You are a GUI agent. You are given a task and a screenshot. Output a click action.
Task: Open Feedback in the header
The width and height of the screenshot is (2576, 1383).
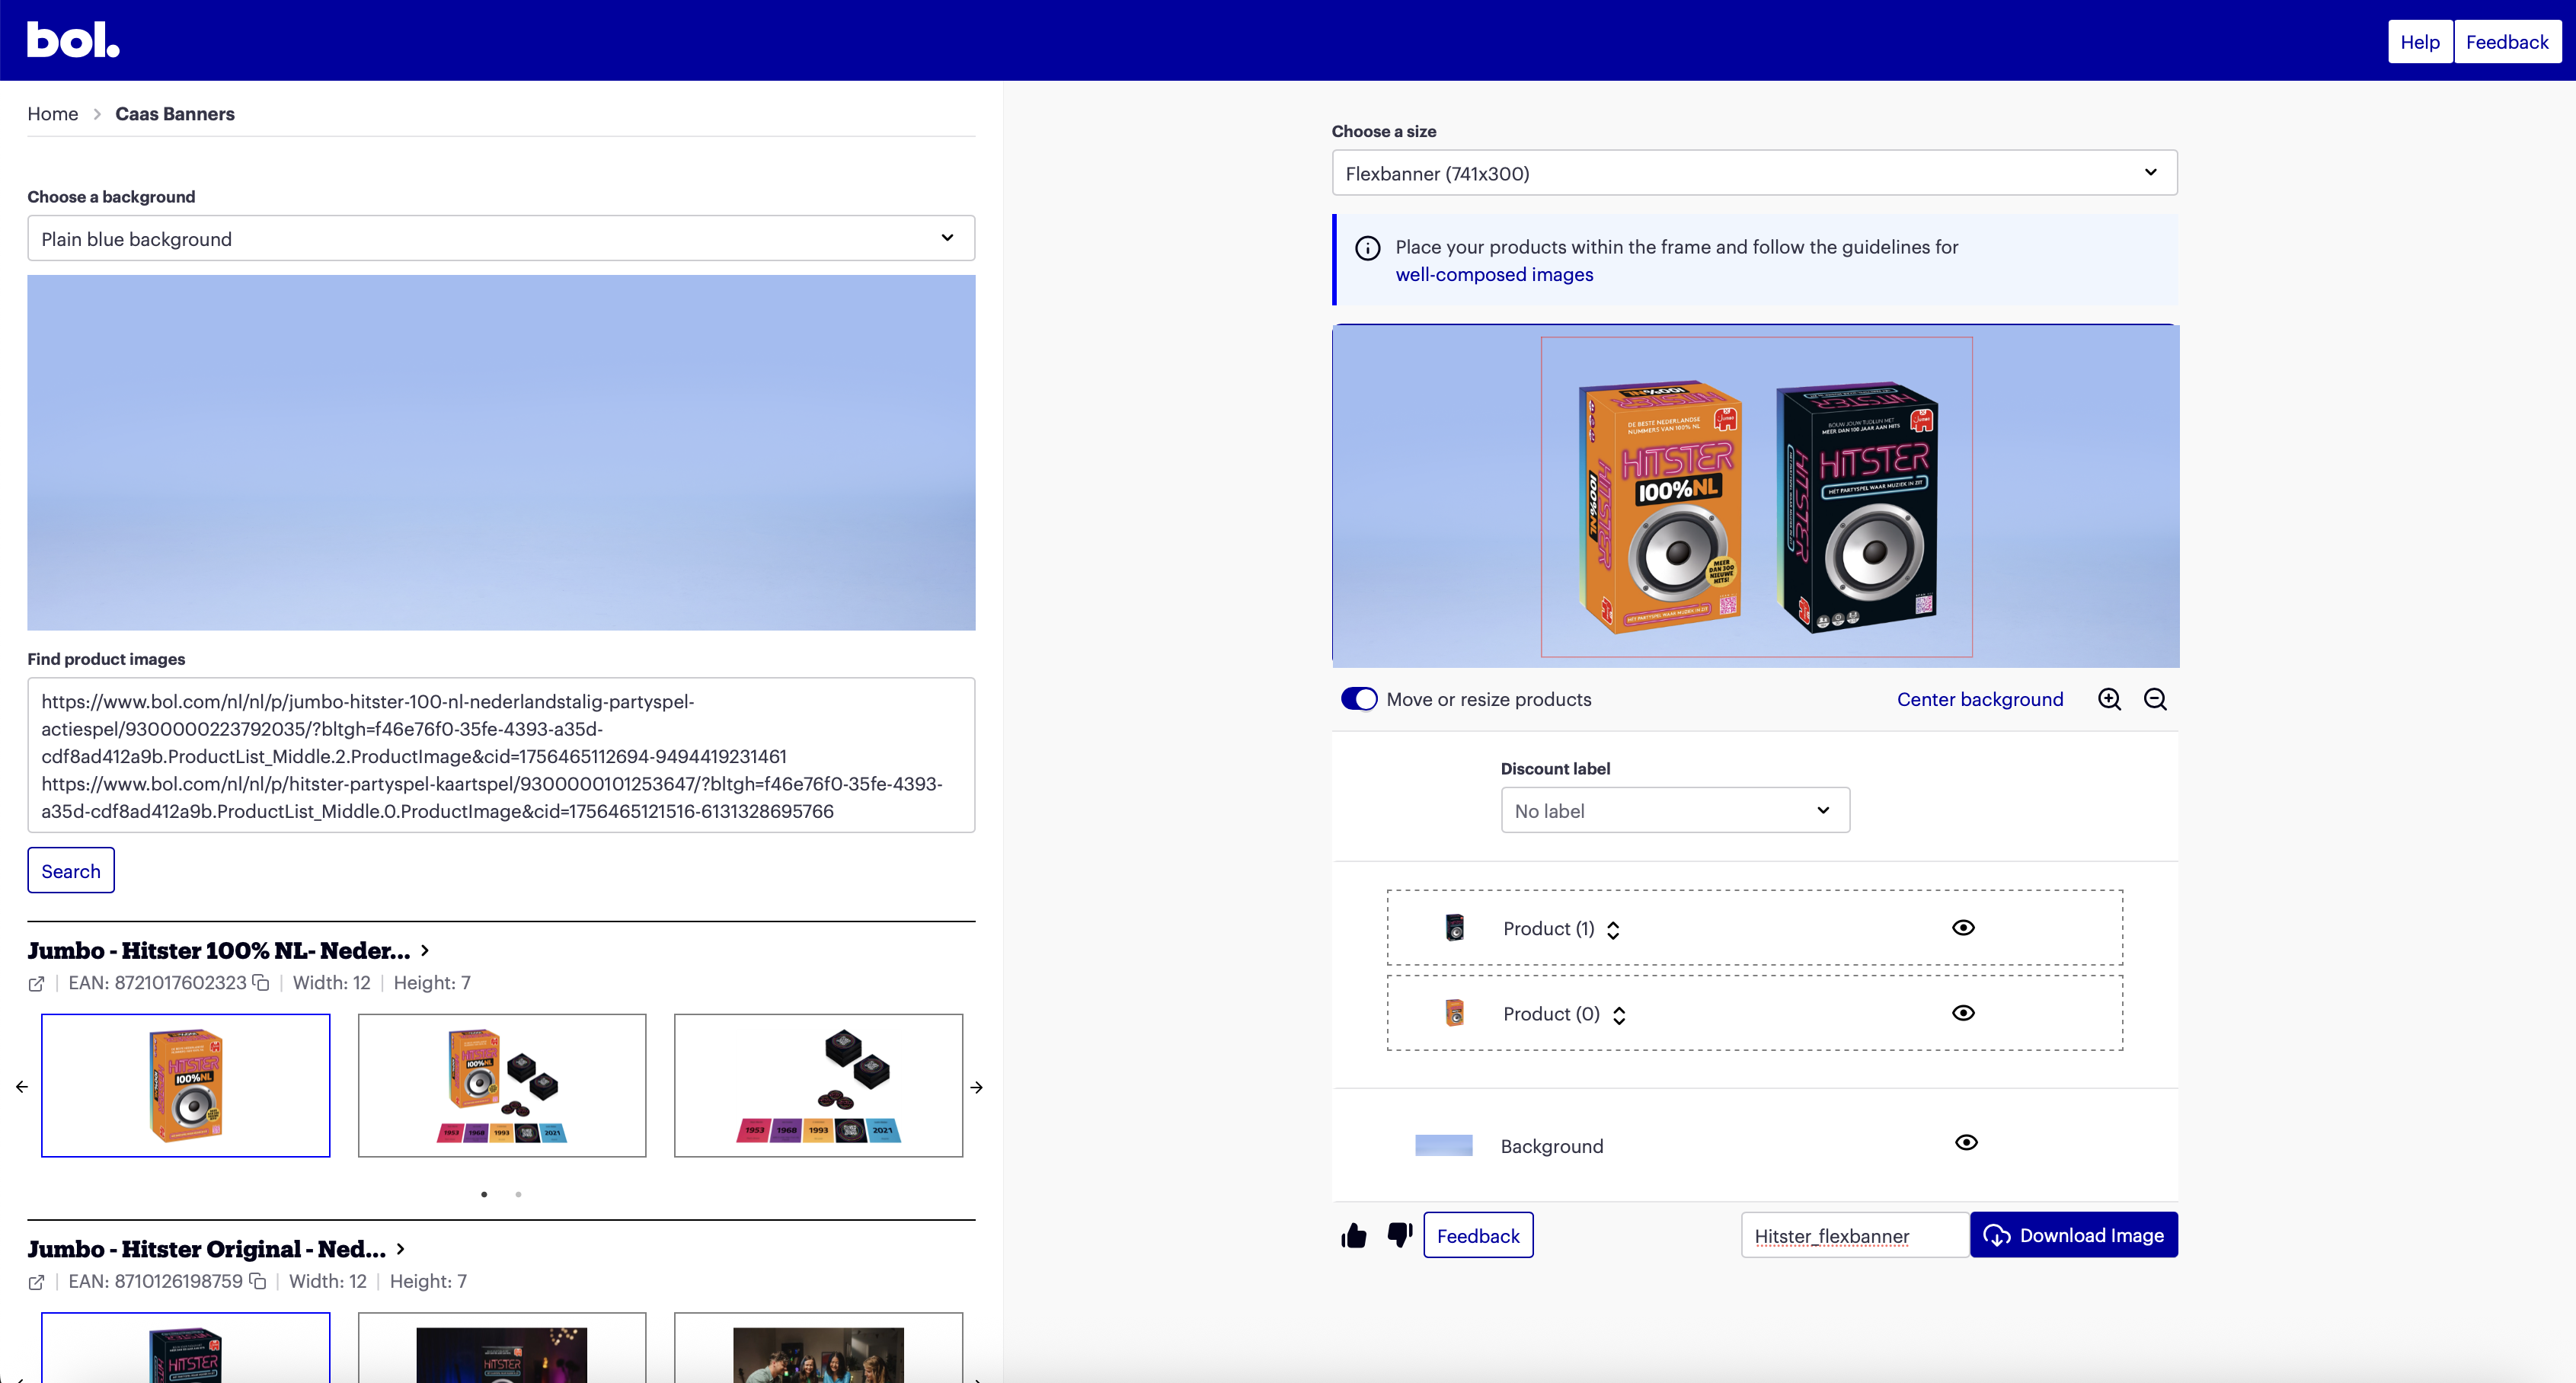pyautogui.click(x=2507, y=42)
